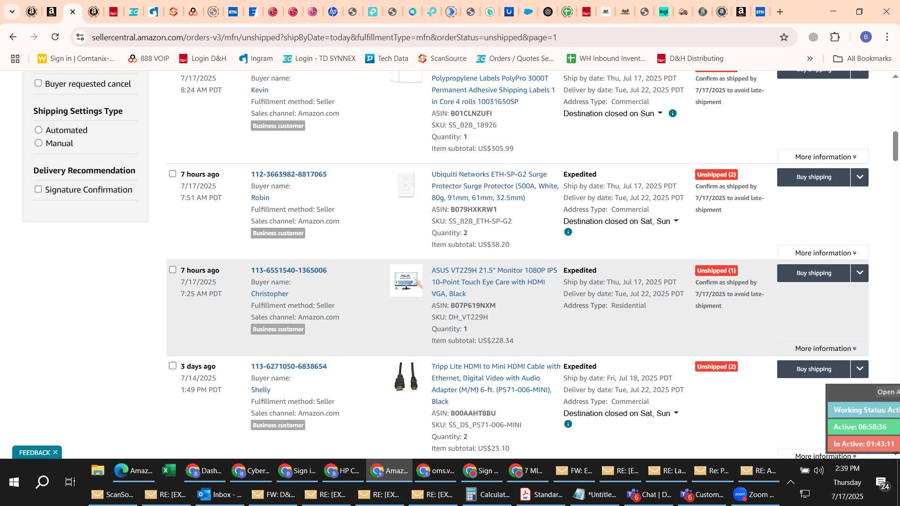Buy shipping for the ASUS monitor order
This screenshot has width=900, height=506.
pos(814,273)
